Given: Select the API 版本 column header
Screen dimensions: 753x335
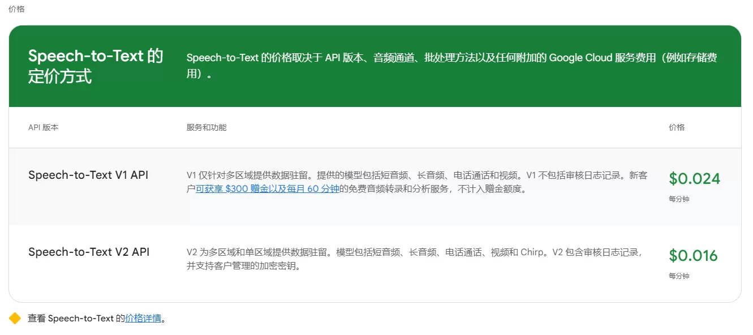Looking at the screenshot, I should (x=44, y=127).
